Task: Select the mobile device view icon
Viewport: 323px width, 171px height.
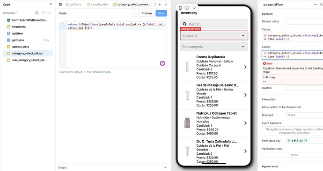Action: coord(180,8)
